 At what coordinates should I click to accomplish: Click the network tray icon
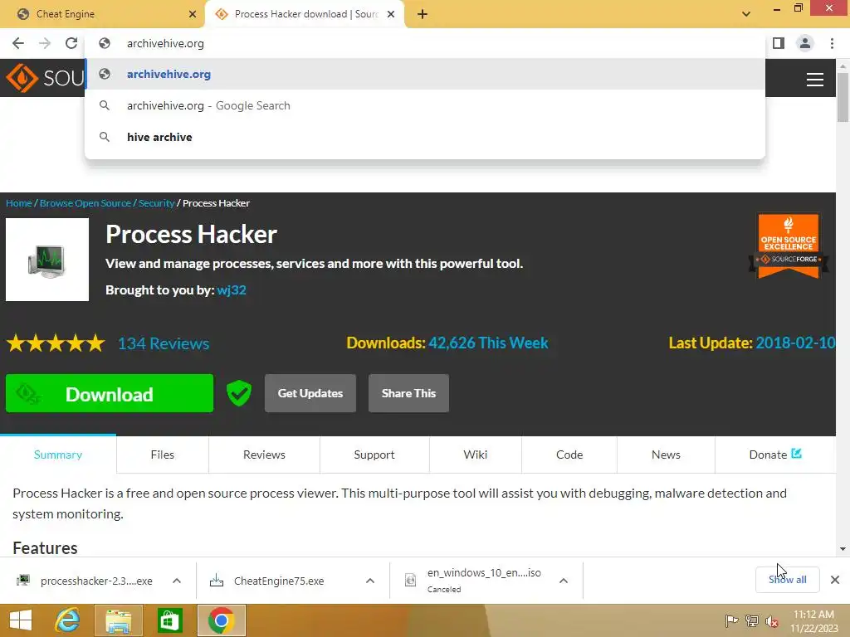[752, 621]
